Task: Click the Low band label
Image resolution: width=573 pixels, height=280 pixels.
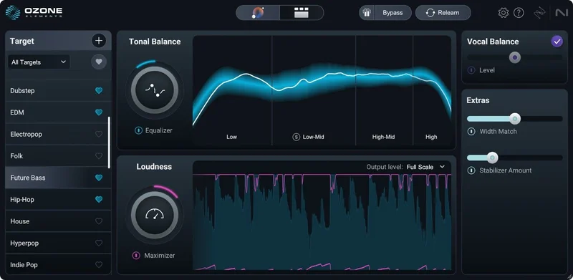Action: 231,137
